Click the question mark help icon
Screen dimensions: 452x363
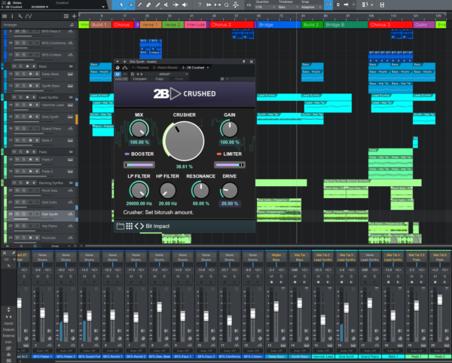[200, 5]
